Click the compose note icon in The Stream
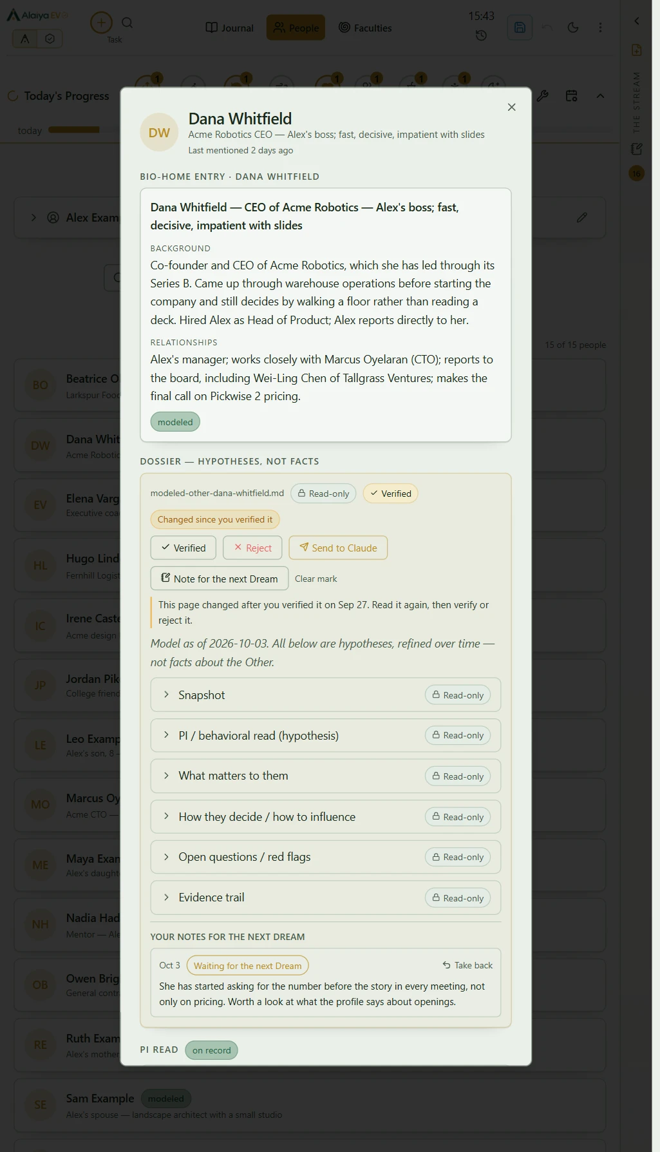This screenshot has width=660, height=1152. coord(636,149)
